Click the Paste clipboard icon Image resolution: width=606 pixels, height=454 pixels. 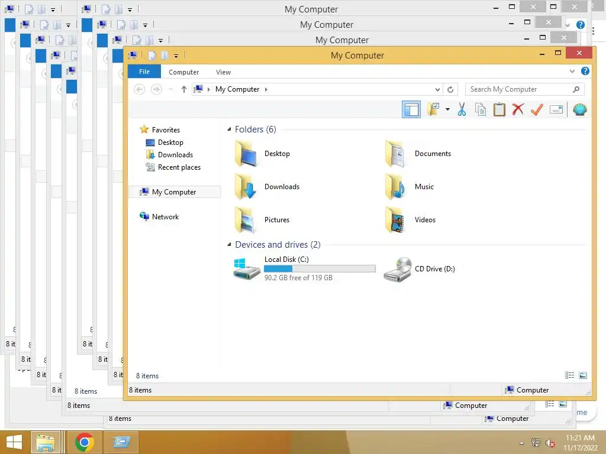(x=499, y=109)
